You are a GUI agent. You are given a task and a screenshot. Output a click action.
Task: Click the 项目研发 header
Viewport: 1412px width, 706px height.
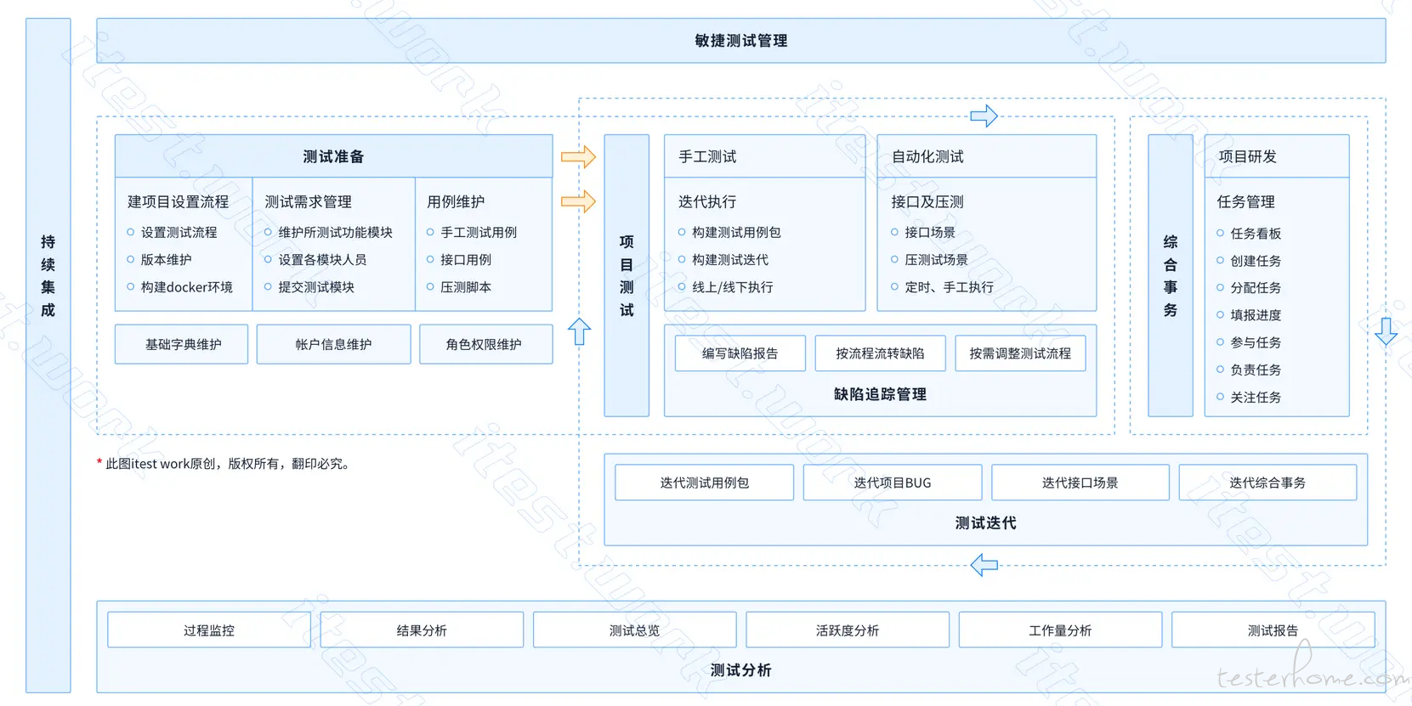[x=1277, y=156]
